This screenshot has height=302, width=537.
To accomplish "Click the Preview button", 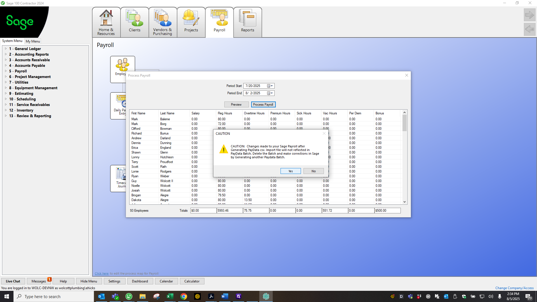I will click(236, 105).
